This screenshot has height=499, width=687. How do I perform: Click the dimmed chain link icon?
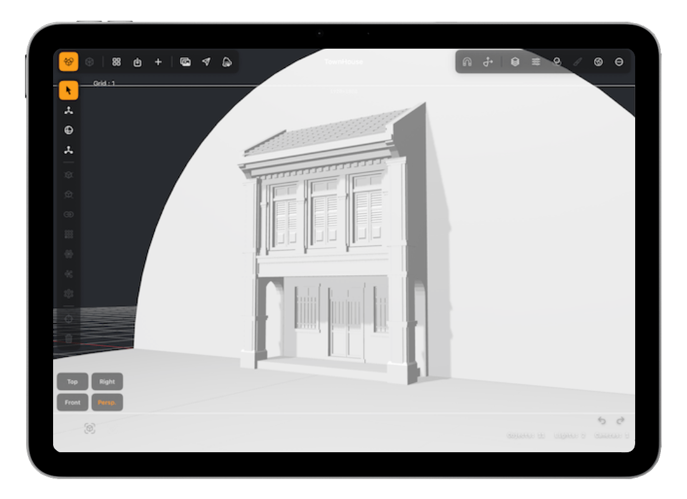coord(68,214)
